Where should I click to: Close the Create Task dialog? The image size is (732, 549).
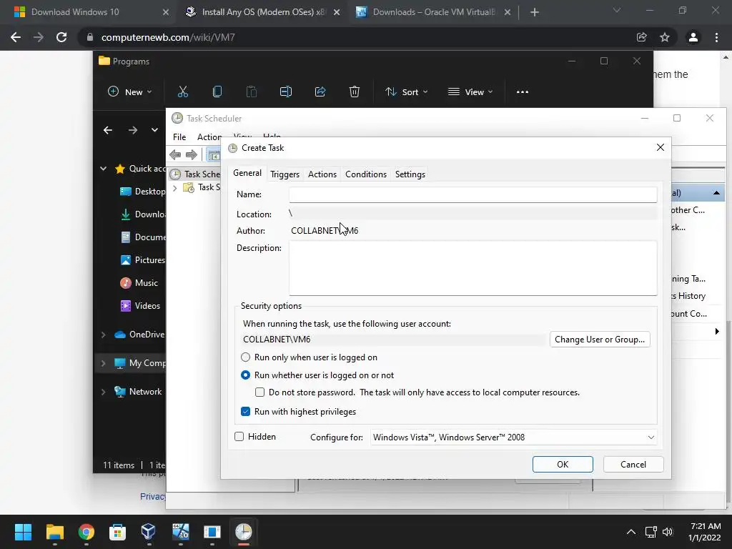click(660, 147)
